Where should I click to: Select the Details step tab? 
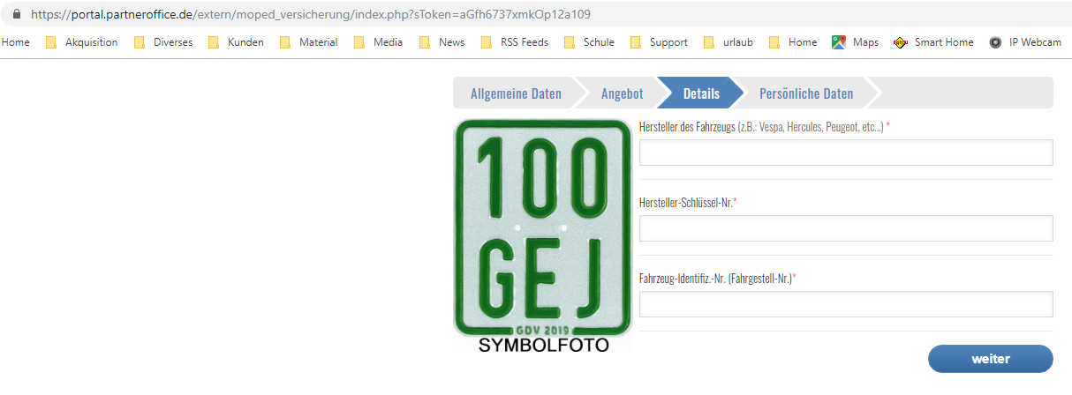701,93
